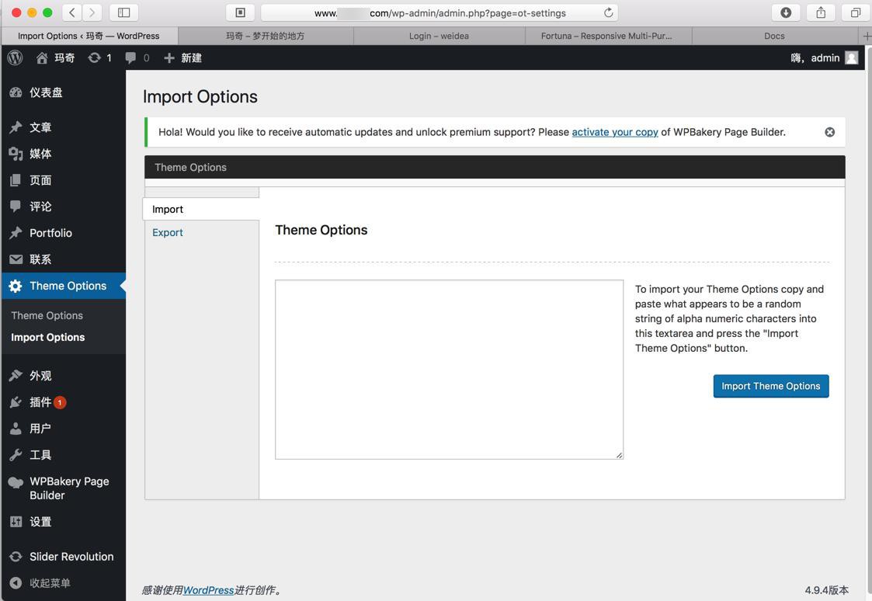Click the WordPress logo in admin bar
The width and height of the screenshot is (872, 601).
point(15,57)
